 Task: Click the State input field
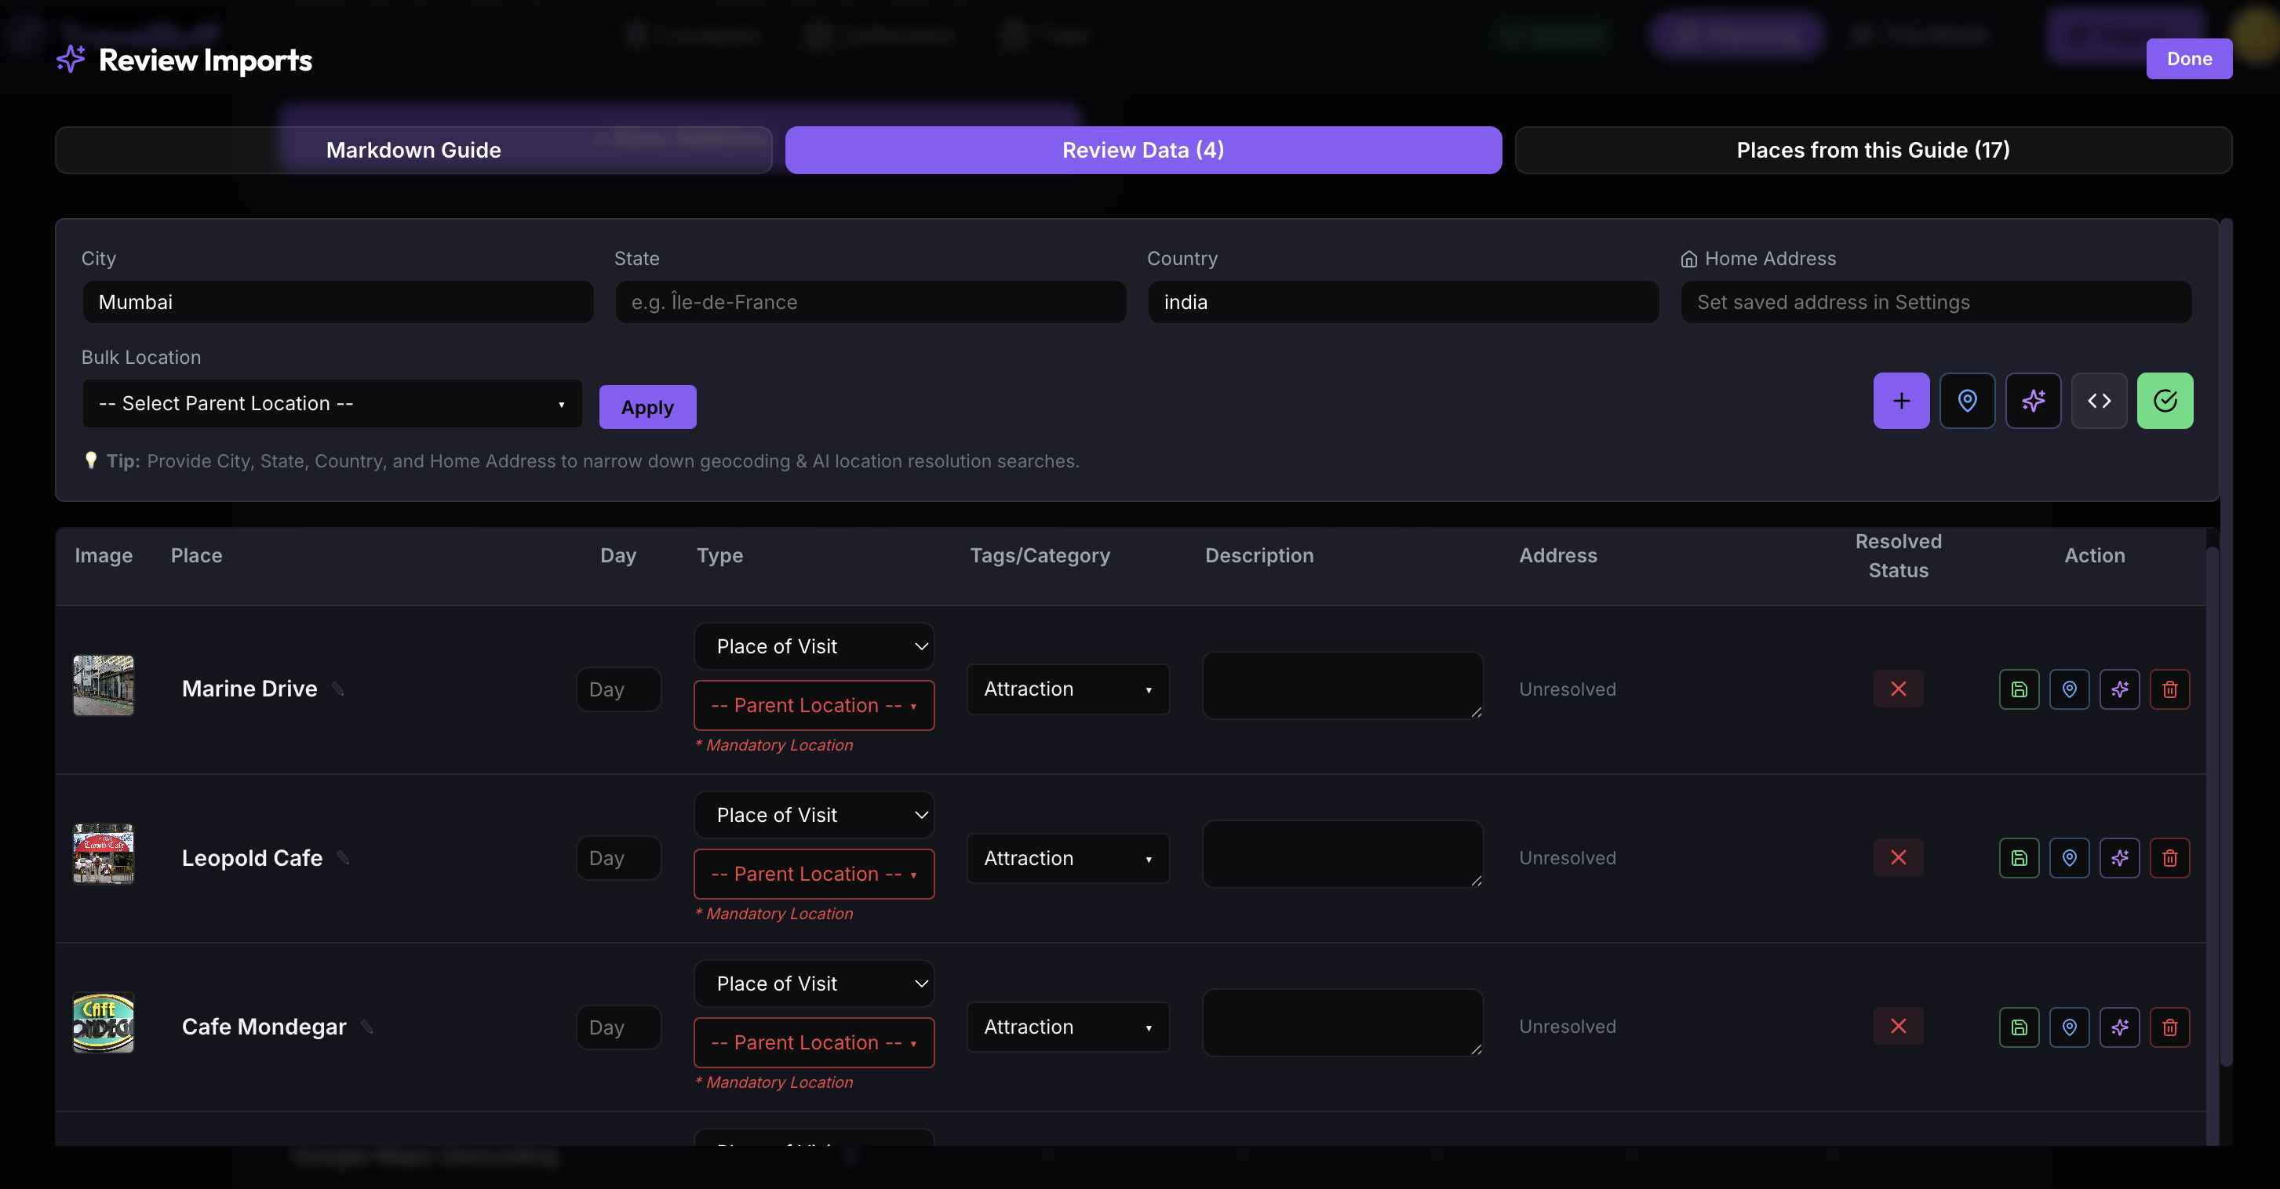871,303
